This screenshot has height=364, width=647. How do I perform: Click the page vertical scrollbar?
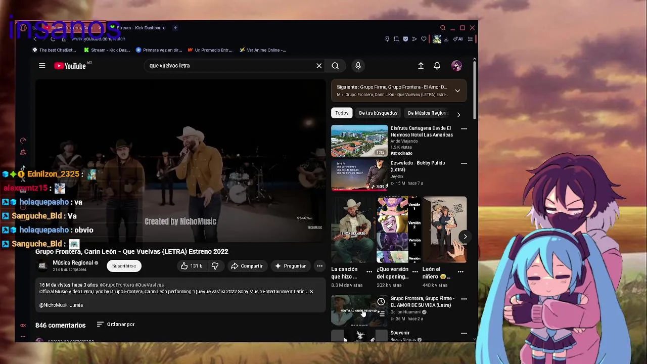(474, 91)
